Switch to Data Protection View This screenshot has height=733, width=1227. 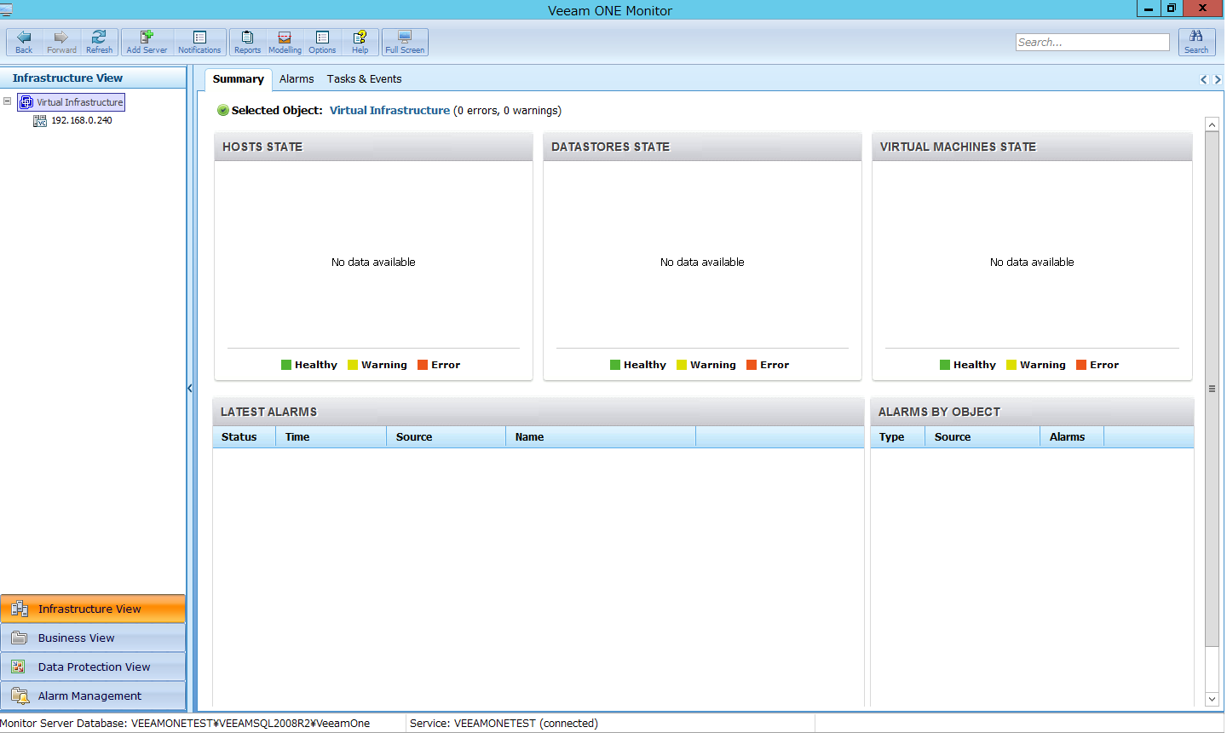pyautogui.click(x=93, y=667)
